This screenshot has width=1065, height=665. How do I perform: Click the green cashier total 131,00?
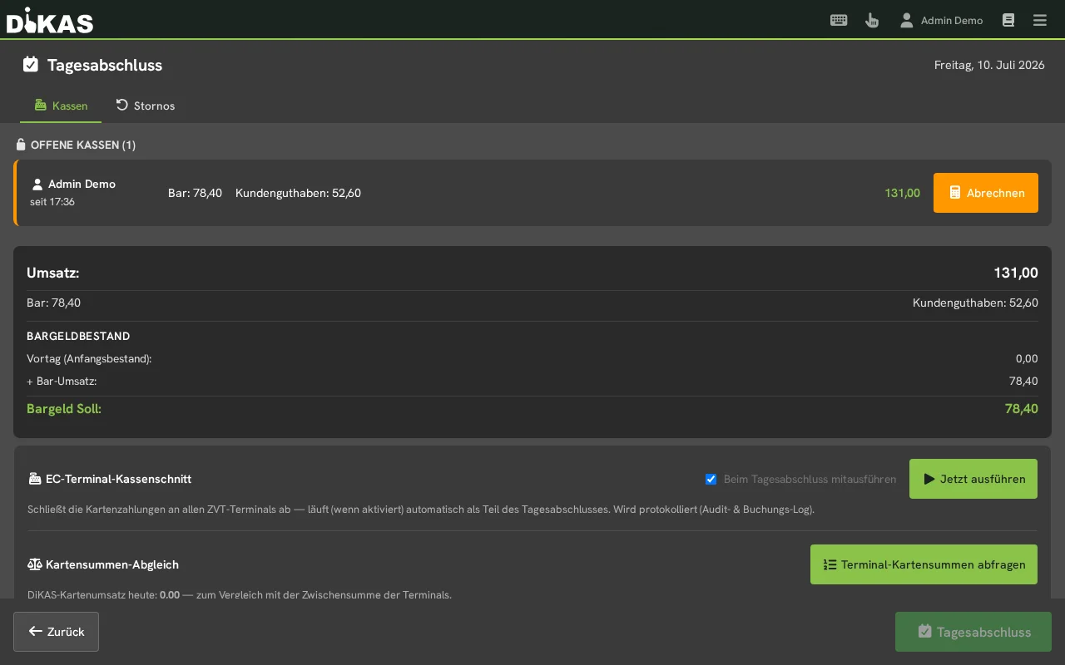(x=903, y=193)
